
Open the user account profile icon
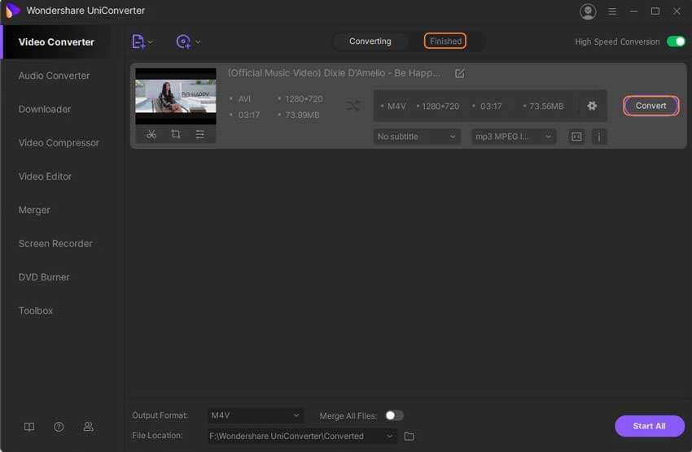[588, 11]
